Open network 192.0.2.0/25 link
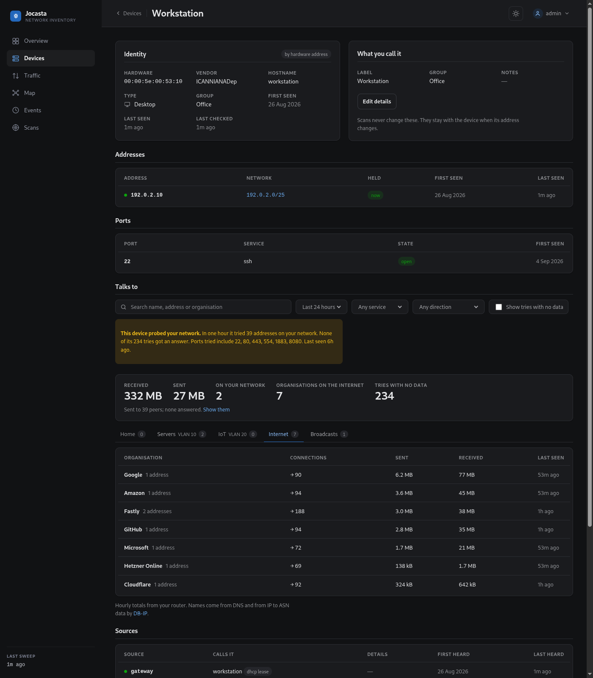The height and width of the screenshot is (678, 593). tap(266, 195)
